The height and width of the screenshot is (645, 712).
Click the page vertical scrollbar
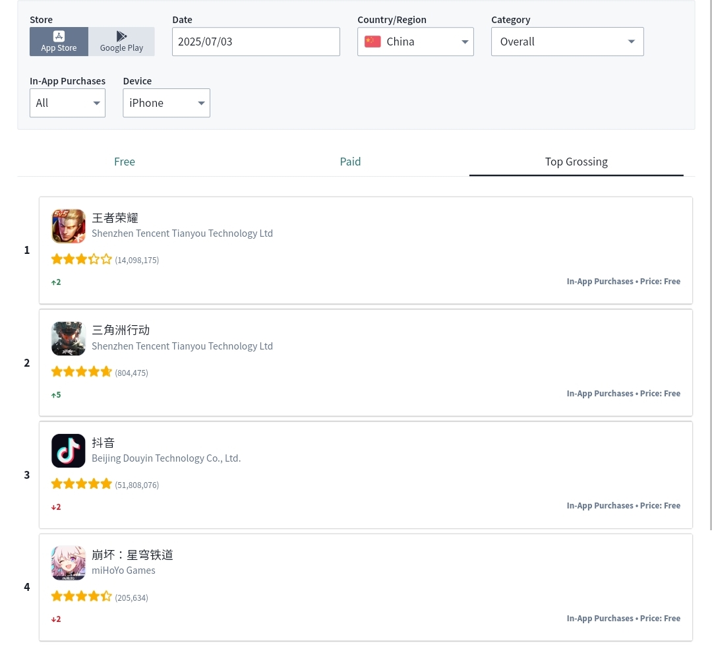coord(710,265)
